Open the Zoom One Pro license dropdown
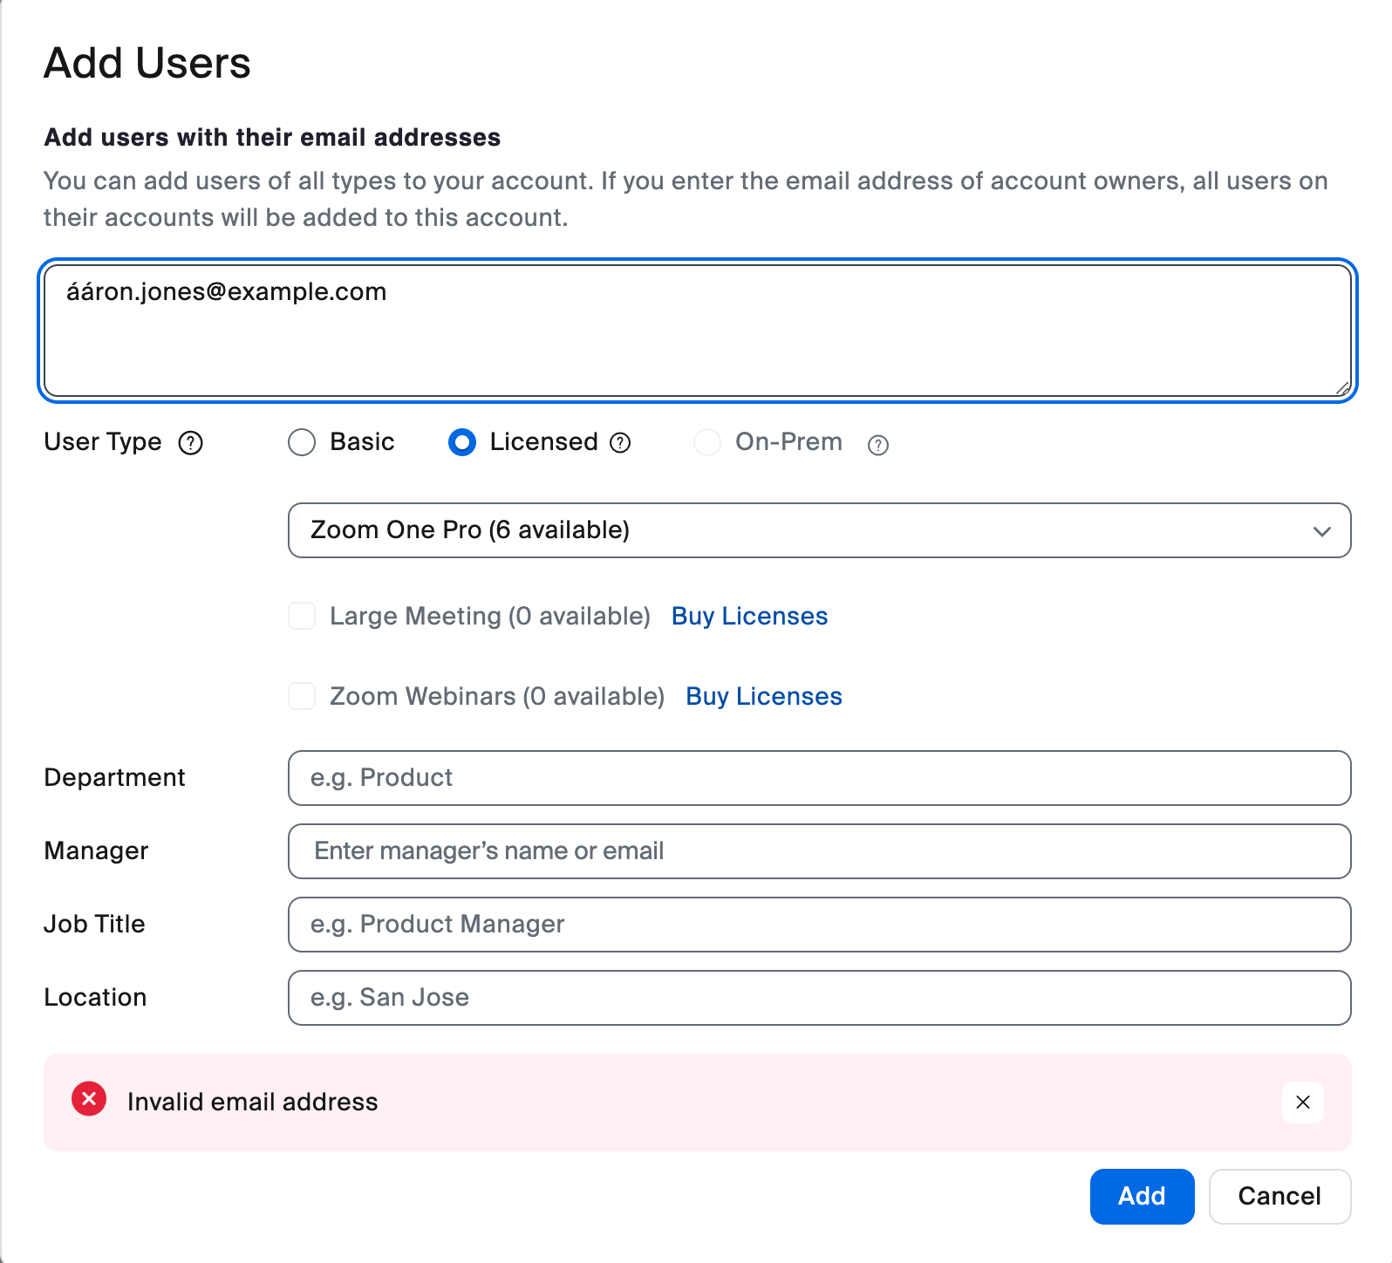 tap(818, 530)
